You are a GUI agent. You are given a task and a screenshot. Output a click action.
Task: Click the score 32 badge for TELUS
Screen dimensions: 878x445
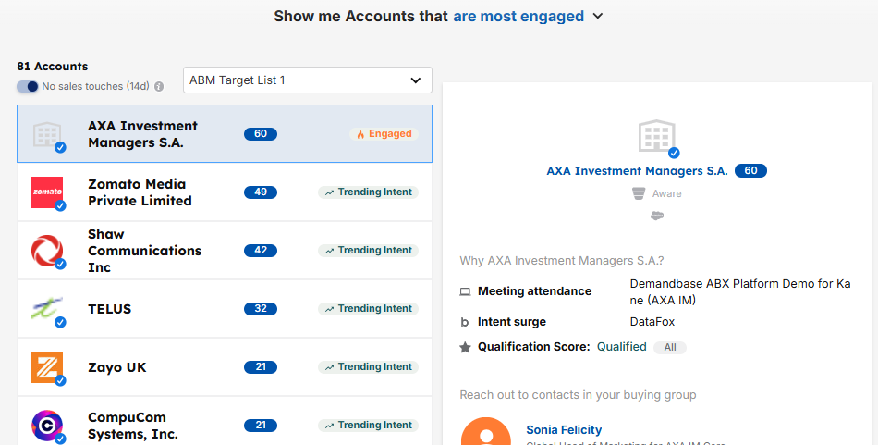pos(261,309)
